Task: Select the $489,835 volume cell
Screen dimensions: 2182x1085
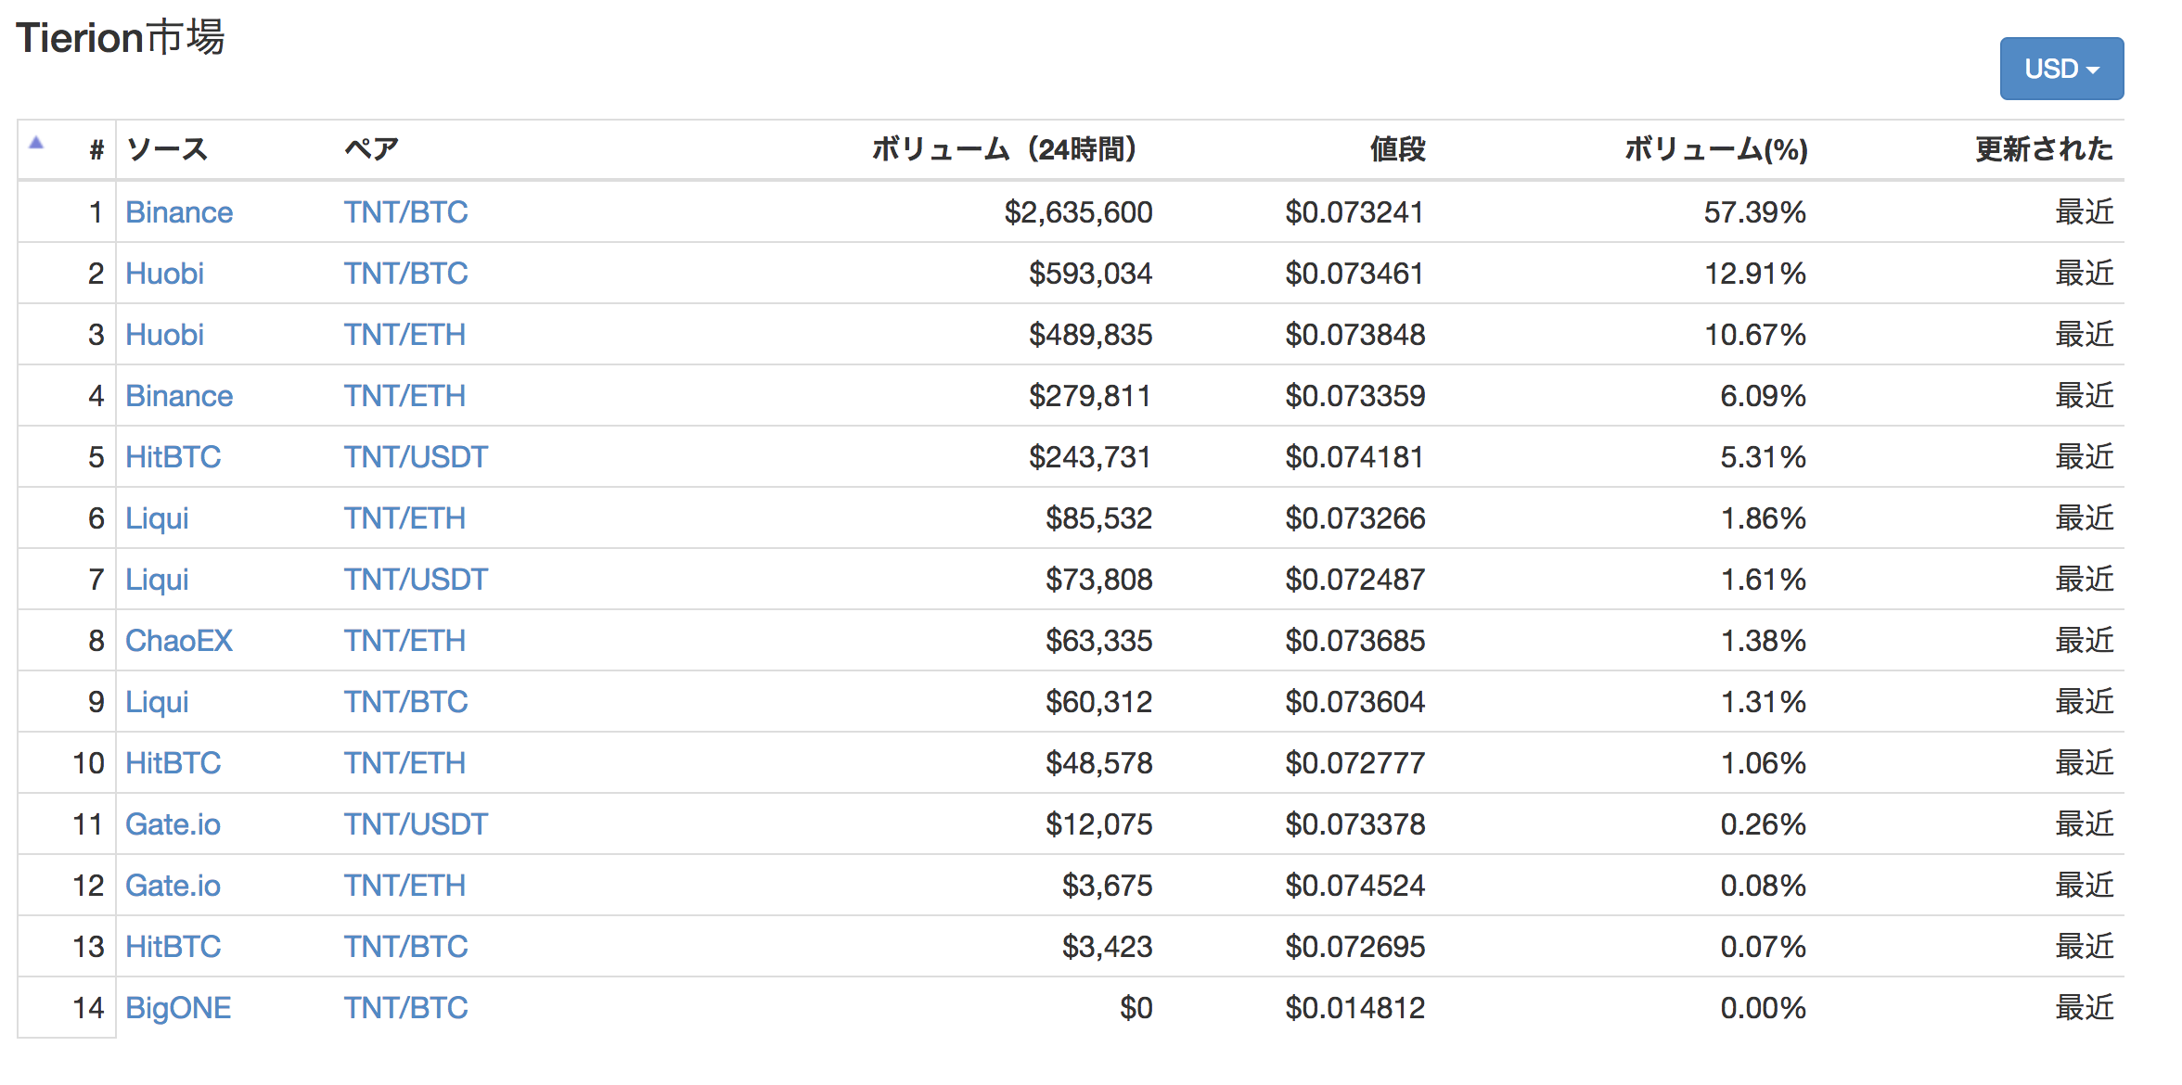Action: (x=1090, y=335)
